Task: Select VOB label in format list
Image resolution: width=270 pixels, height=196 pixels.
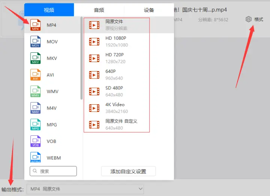Action: 51,141
